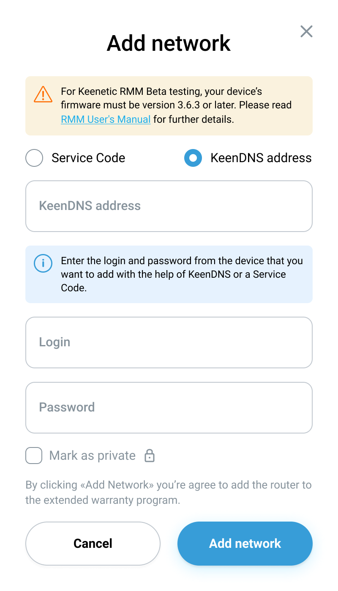Confirm with the blue Add network button

click(x=245, y=544)
